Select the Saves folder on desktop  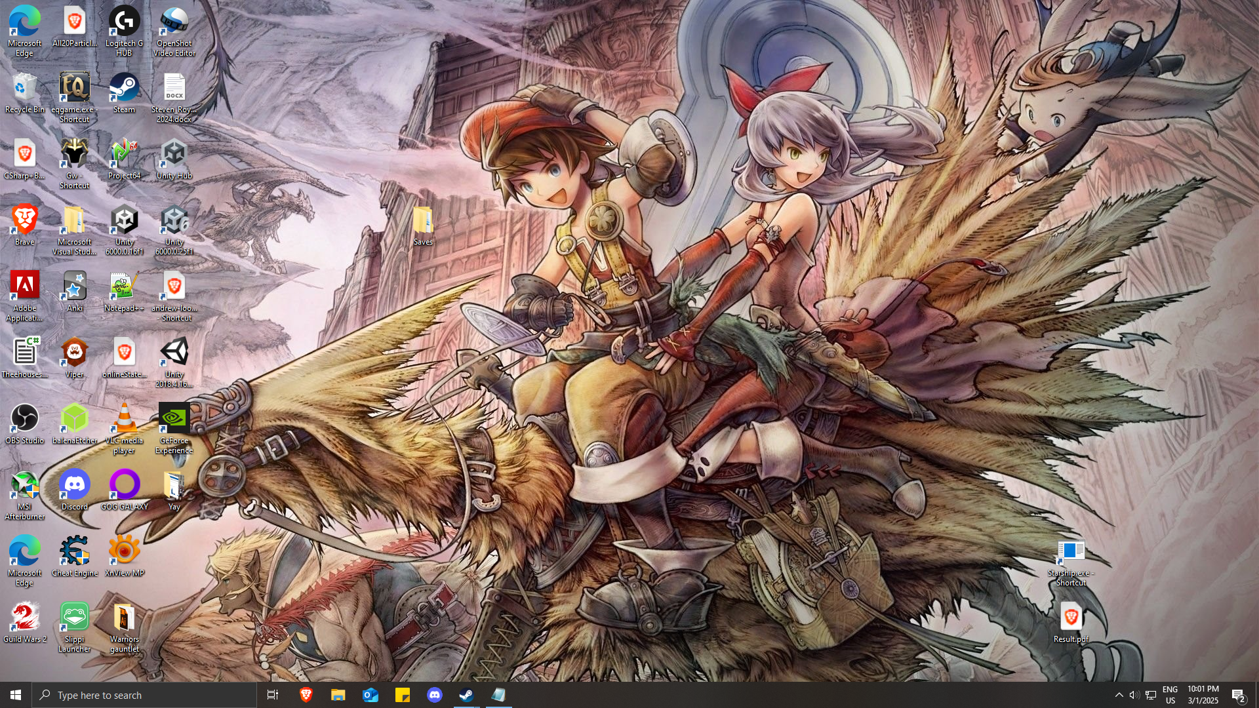click(x=423, y=226)
